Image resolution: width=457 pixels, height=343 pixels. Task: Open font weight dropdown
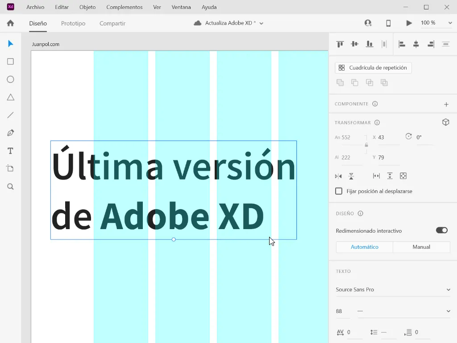[404, 311]
